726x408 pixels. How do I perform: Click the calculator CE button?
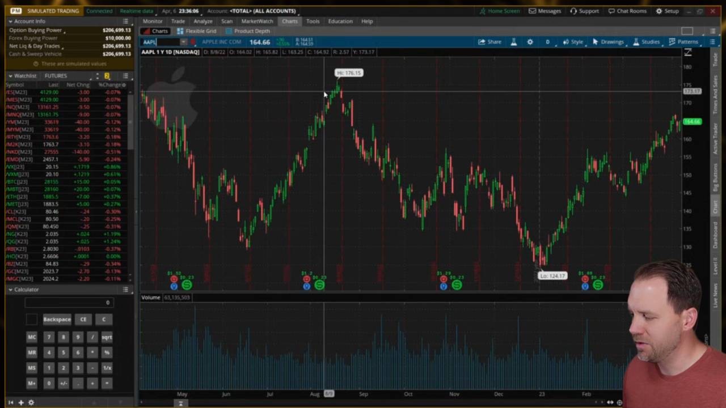(x=83, y=320)
